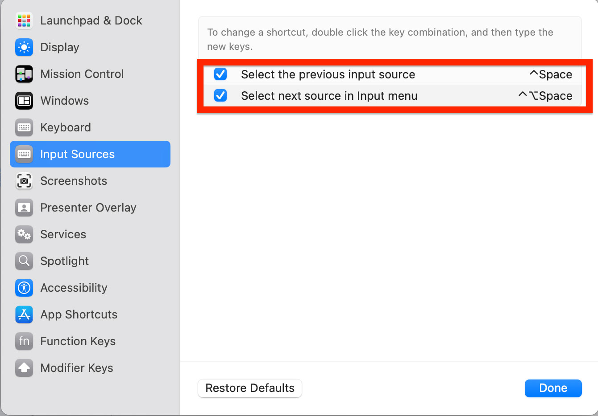Click the fn Function Keys icon

pos(24,341)
